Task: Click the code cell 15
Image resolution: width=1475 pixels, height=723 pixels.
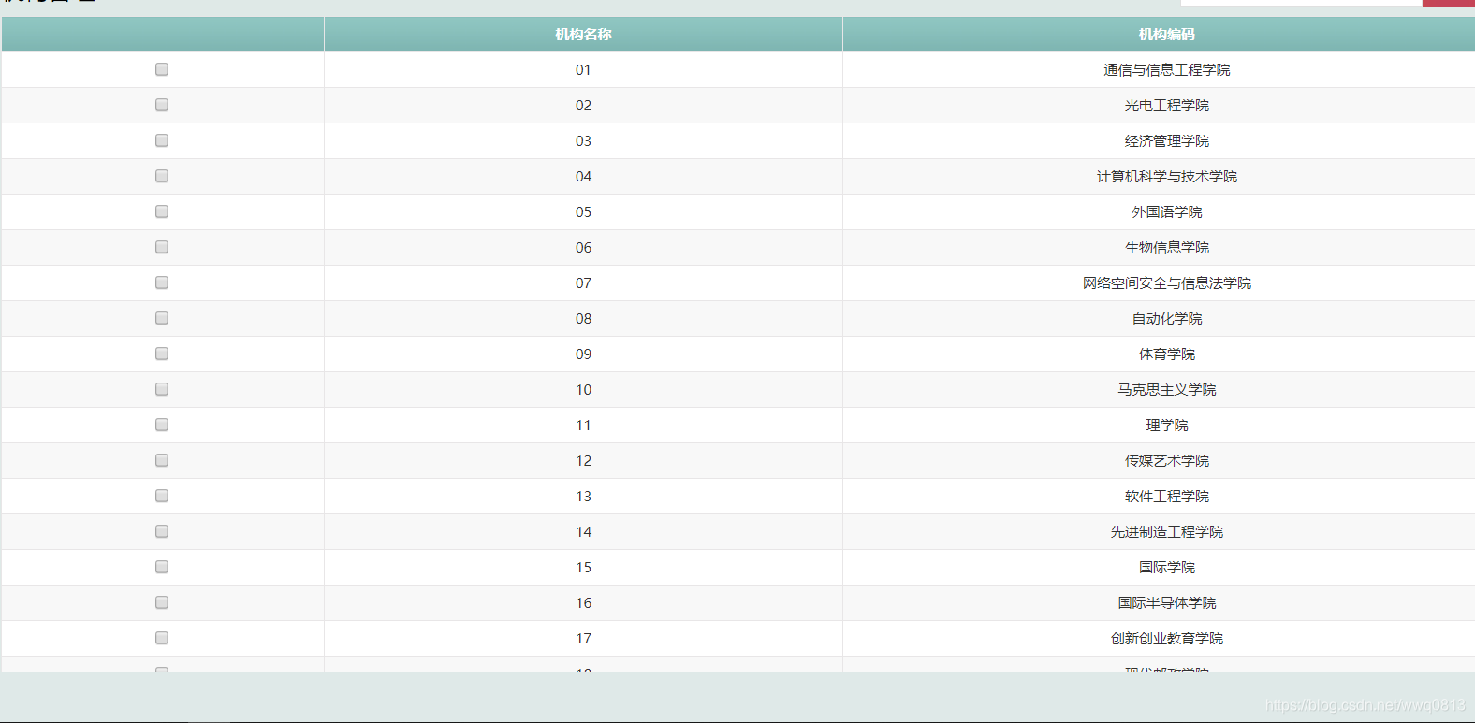Action: click(583, 568)
